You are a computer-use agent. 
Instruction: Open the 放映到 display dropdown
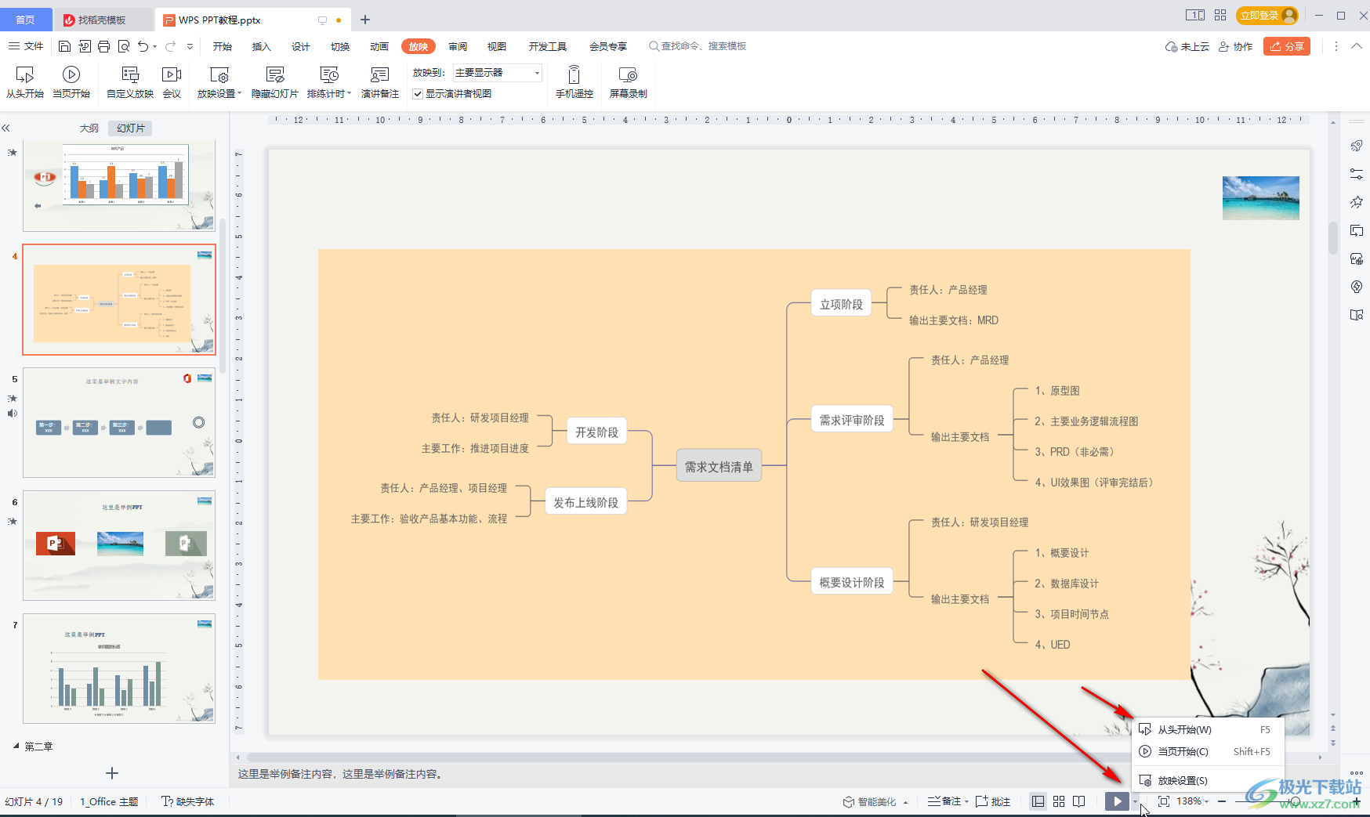click(x=498, y=73)
